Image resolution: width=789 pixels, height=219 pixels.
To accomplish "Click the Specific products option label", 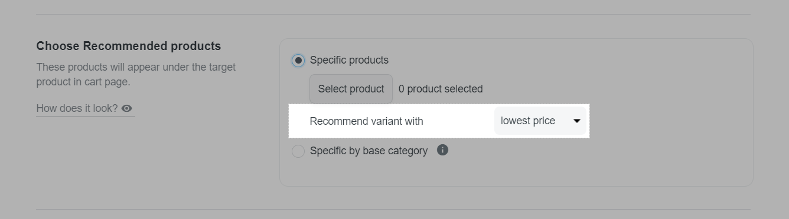I will click(x=349, y=60).
